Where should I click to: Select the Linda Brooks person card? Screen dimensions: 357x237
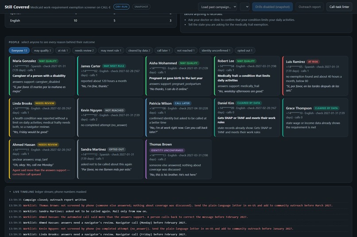pos(42,117)
